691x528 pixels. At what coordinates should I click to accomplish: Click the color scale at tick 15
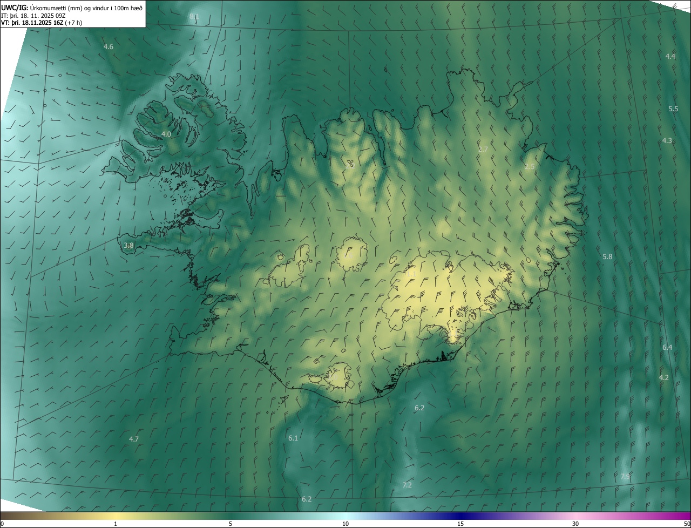460,524
